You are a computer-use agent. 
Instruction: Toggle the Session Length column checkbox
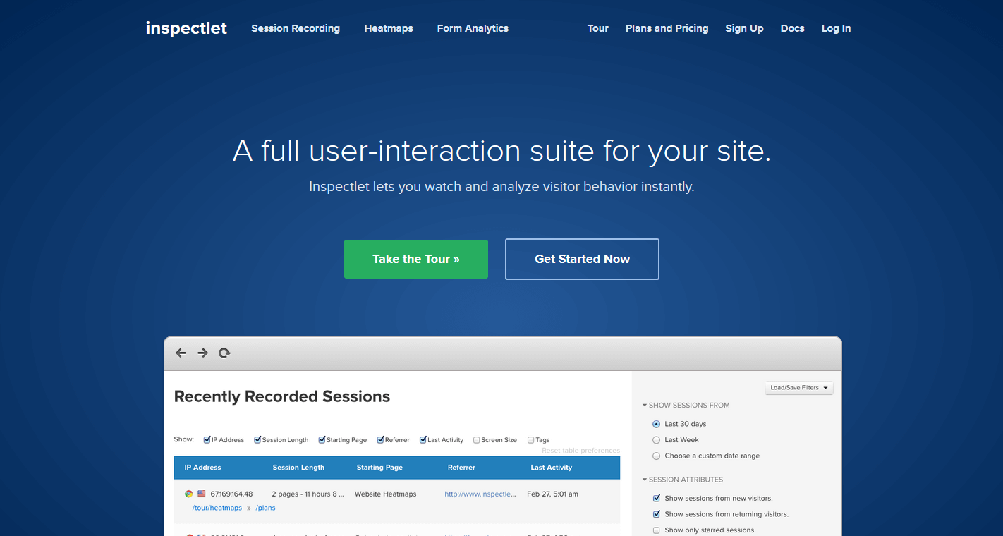coord(257,439)
